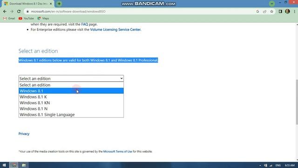This screenshot has width=298, height=168.
Task: Go forward with the browser arrow
Action: pos(12,11)
